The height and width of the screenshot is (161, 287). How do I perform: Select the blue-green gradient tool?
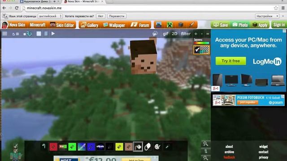pos(82,147)
